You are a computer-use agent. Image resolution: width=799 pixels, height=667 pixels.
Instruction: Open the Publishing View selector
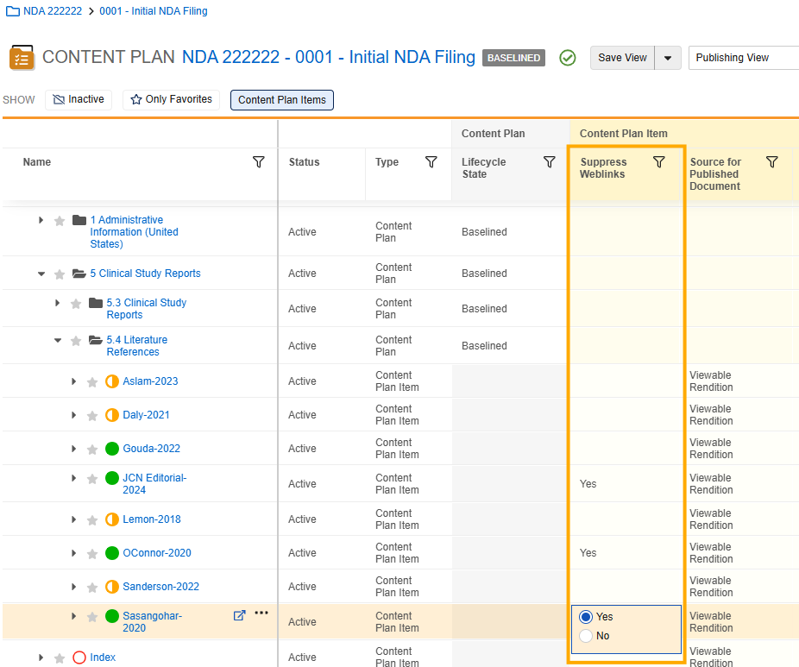click(x=743, y=58)
